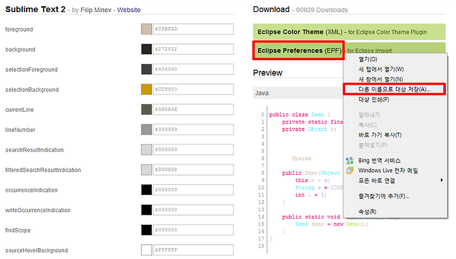
Task: Click 'private Object o;' code line
Action: [x=309, y=129]
